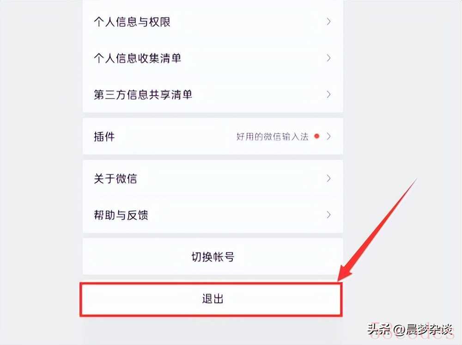Tap the arrow next to 个人信息收集清单
This screenshot has width=462, height=345.
[x=328, y=58]
